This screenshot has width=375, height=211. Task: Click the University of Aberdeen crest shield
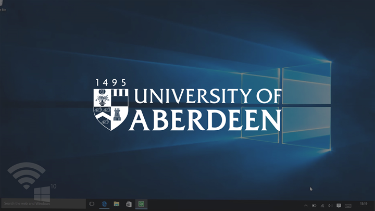tap(110, 108)
